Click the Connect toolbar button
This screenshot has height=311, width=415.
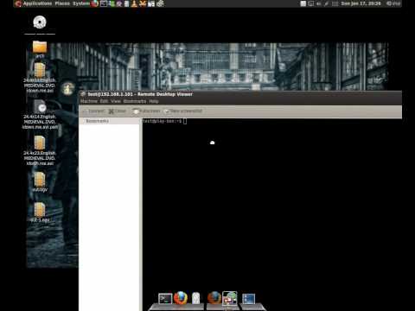tap(93, 111)
